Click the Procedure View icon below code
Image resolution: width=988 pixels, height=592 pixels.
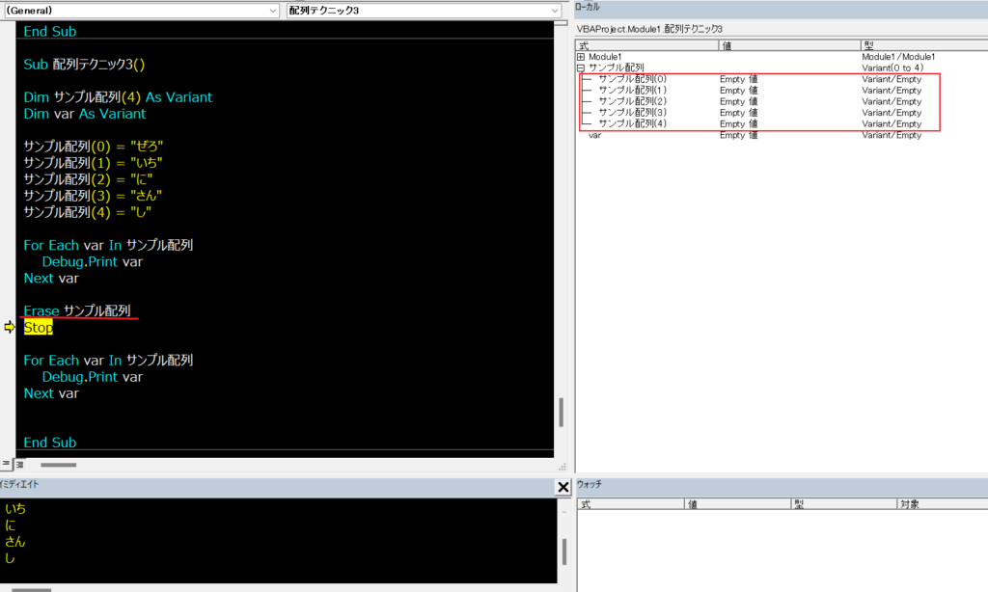(5, 464)
